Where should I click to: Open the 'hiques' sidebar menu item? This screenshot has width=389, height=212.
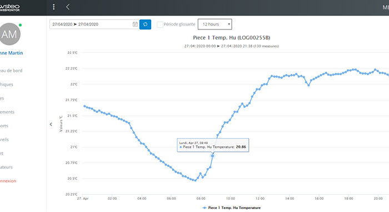pos(7,85)
